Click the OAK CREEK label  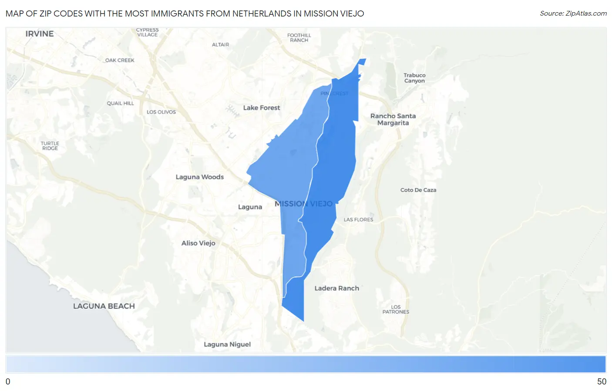pyautogui.click(x=120, y=60)
